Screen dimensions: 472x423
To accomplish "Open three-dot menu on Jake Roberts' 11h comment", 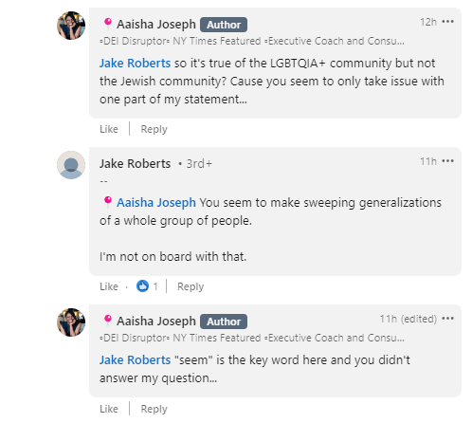I will click(447, 161).
